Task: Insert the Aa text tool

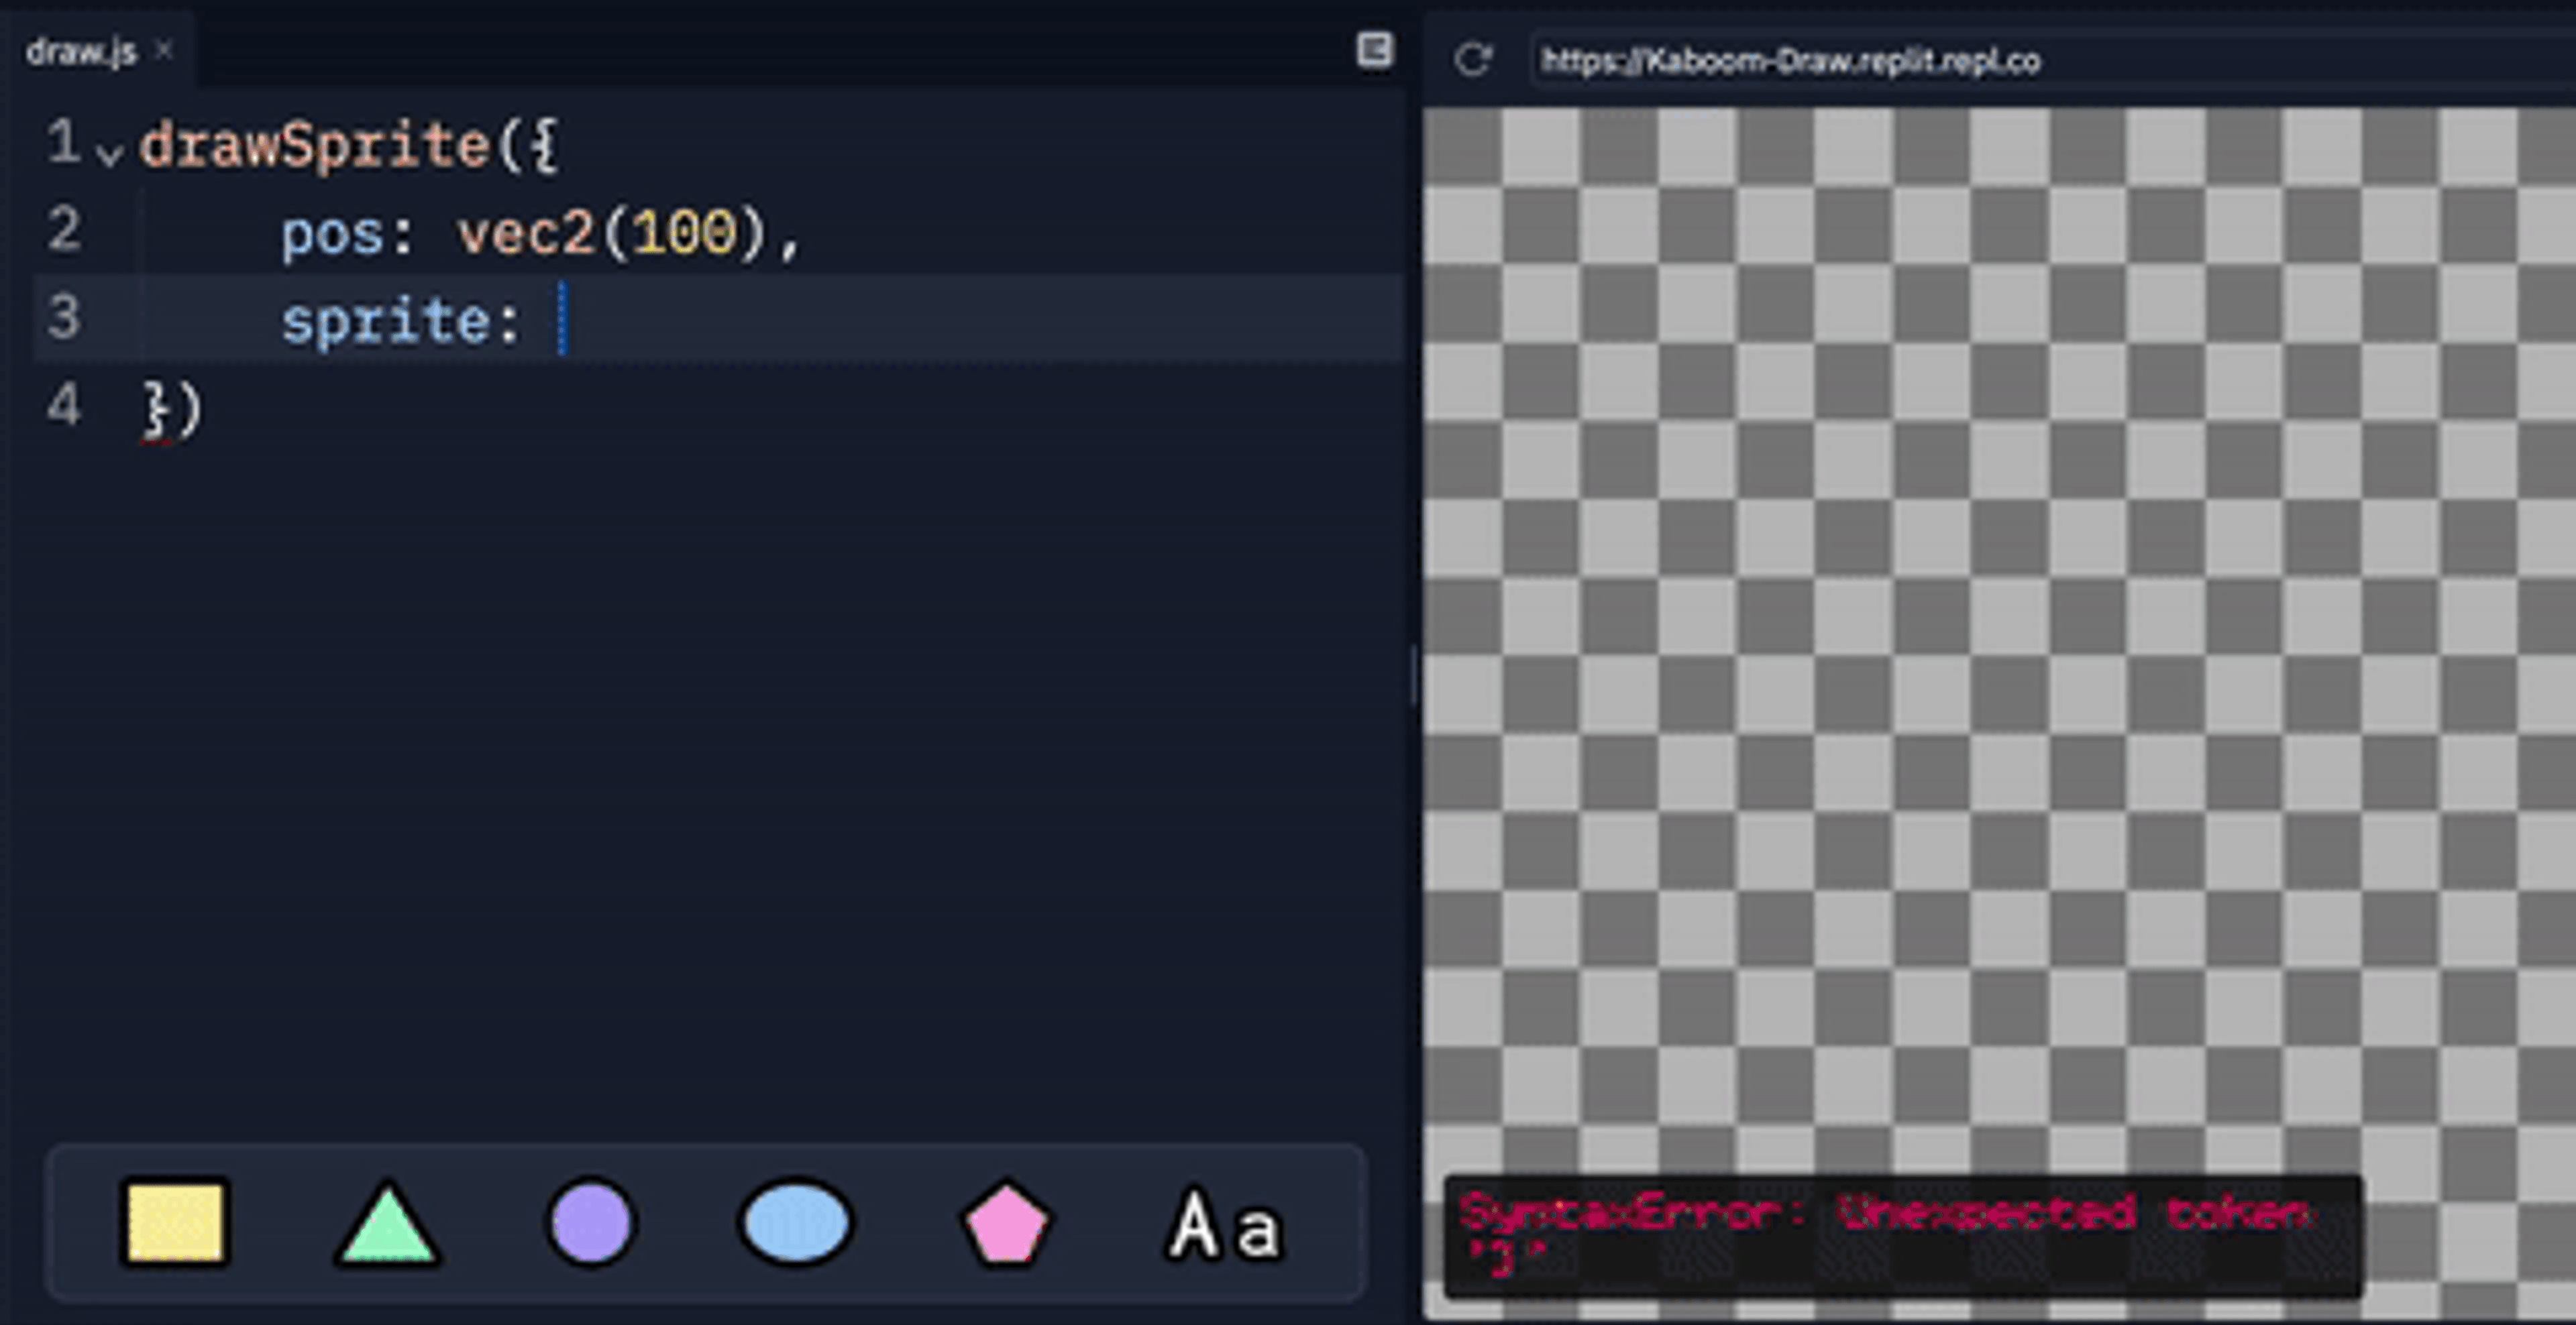Action: click(1225, 1225)
